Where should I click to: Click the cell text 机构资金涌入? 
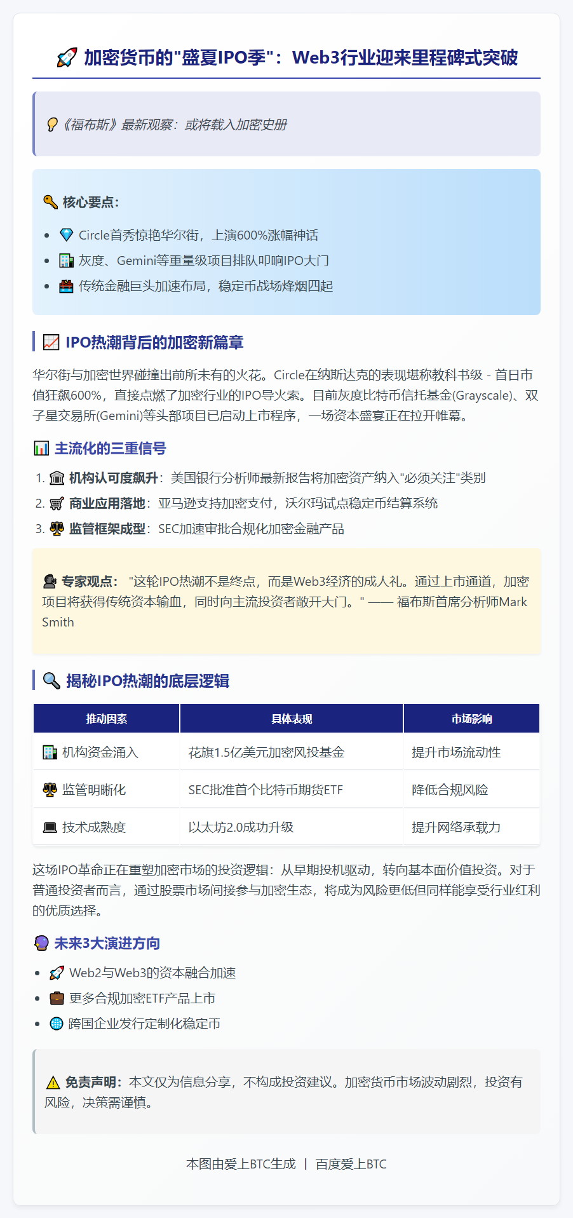[100, 752]
